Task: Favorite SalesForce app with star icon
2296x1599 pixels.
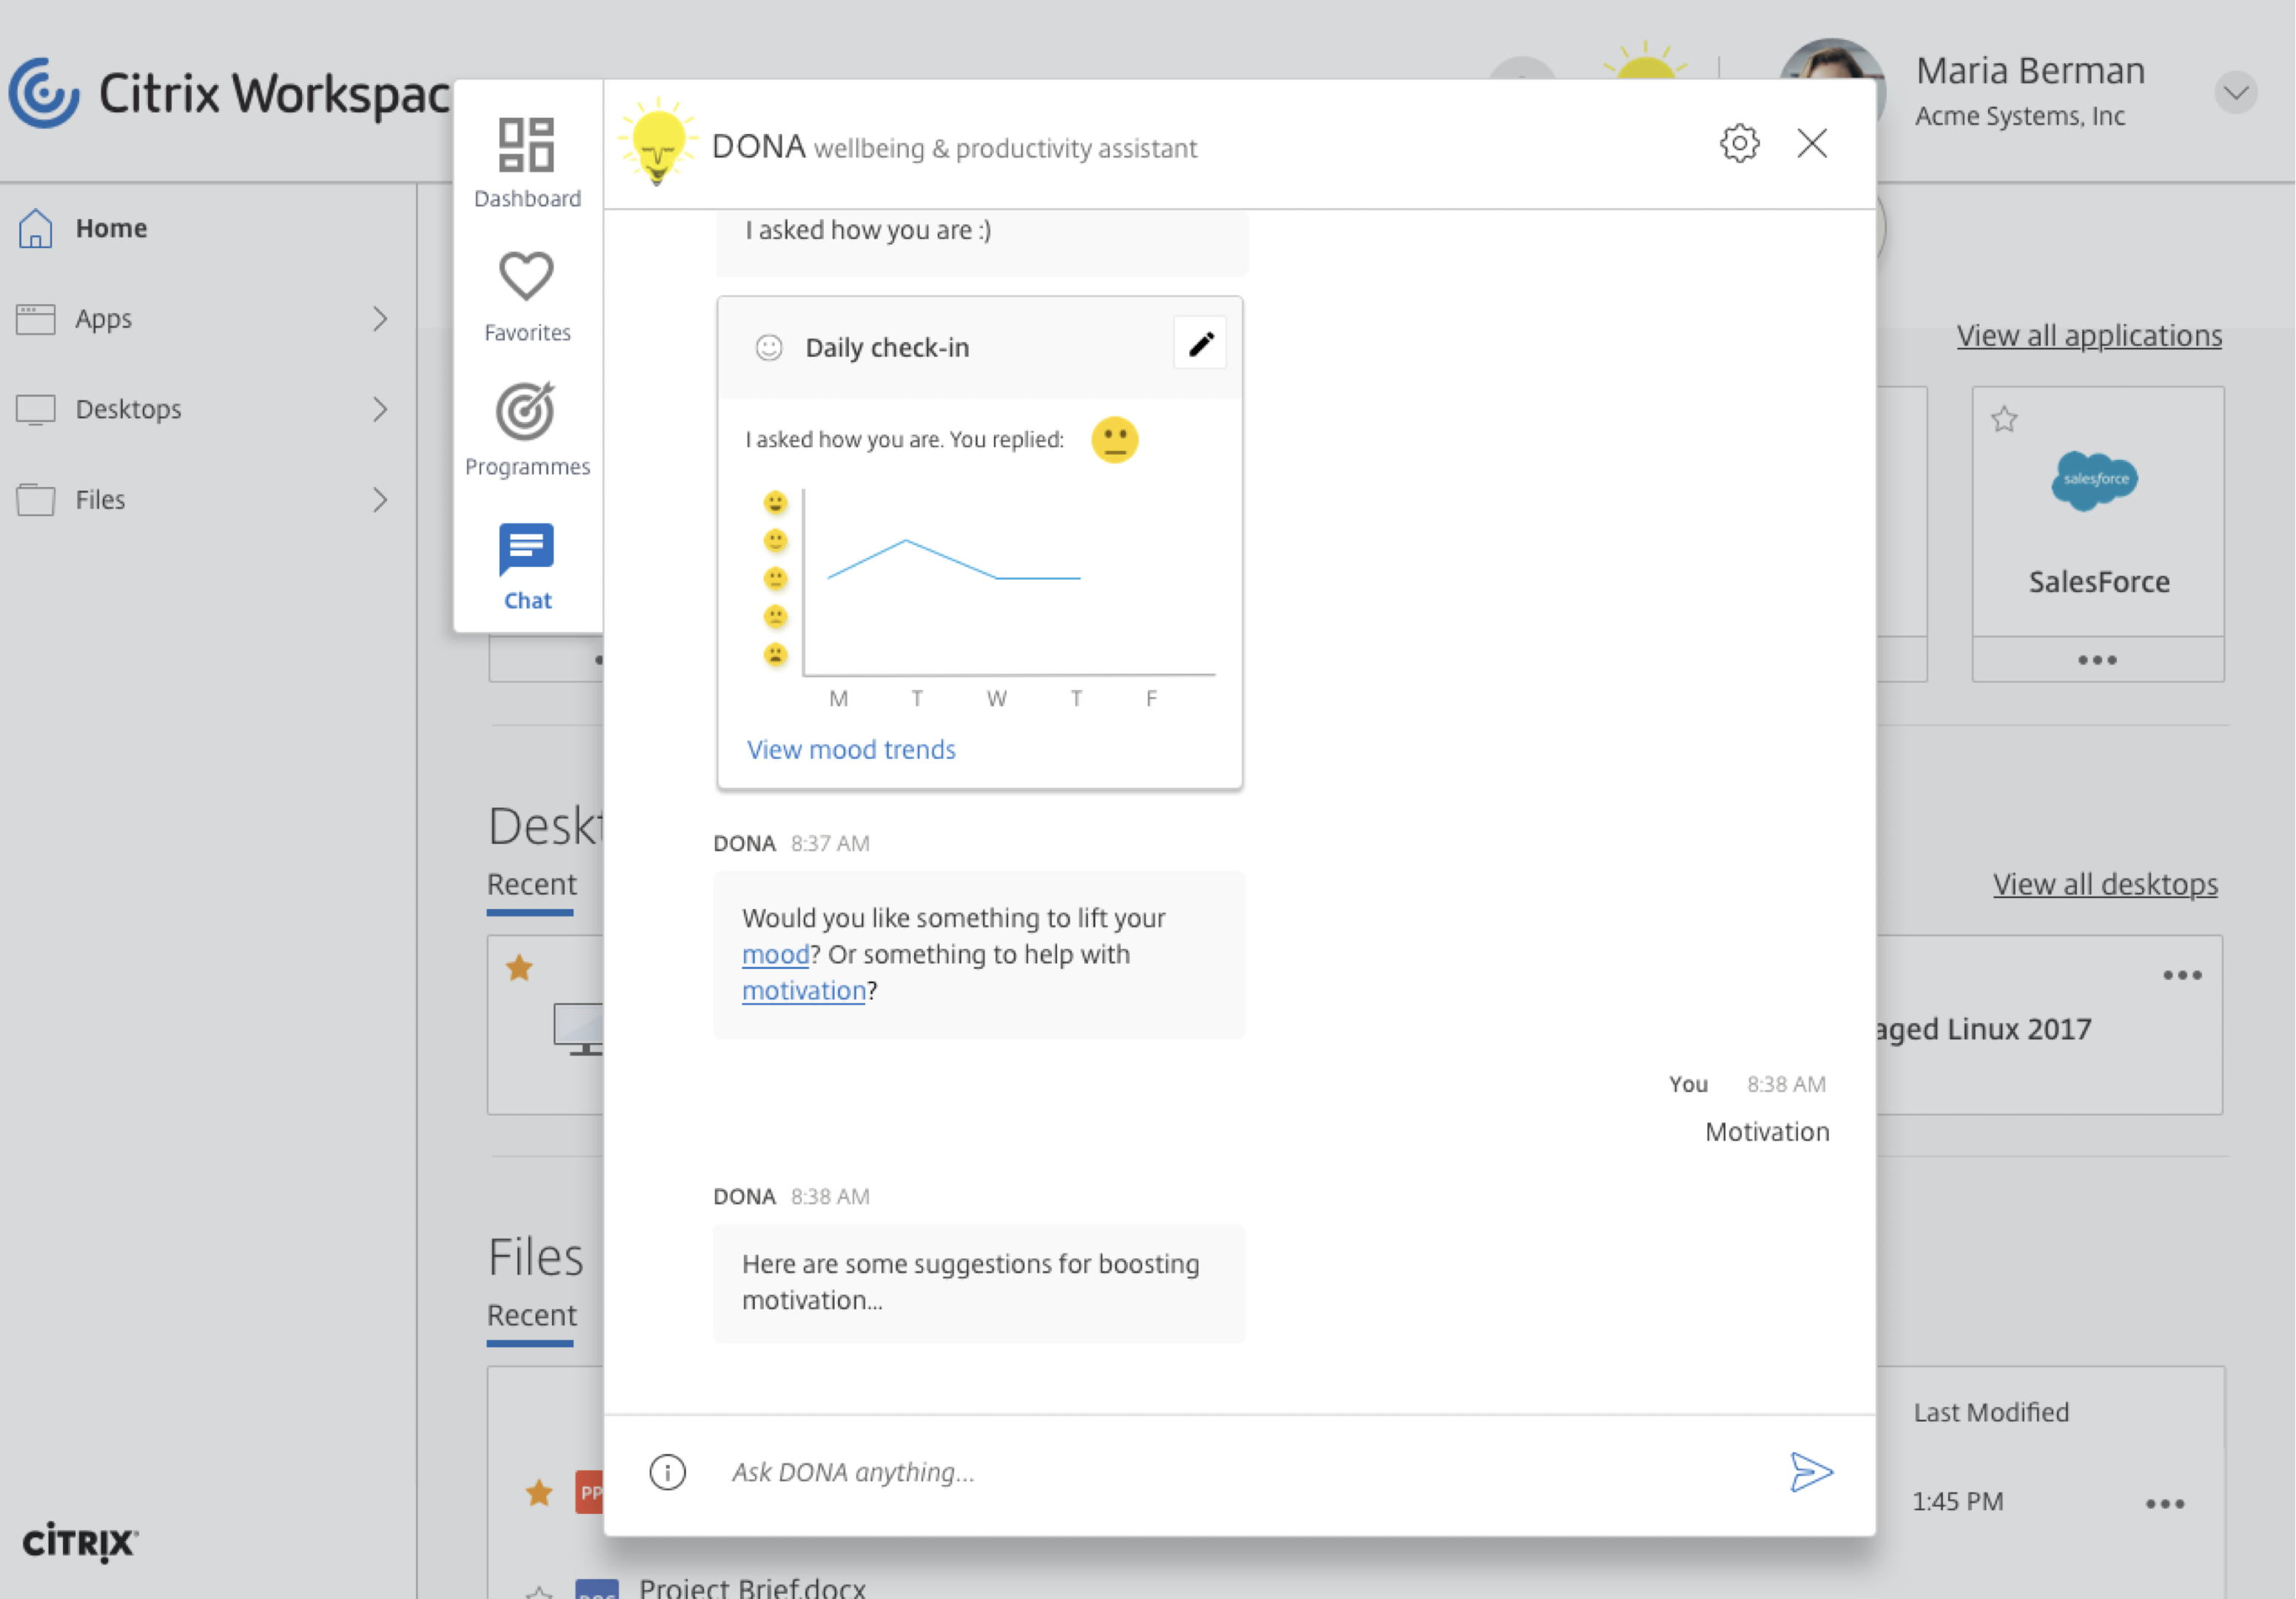Action: click(x=2004, y=419)
